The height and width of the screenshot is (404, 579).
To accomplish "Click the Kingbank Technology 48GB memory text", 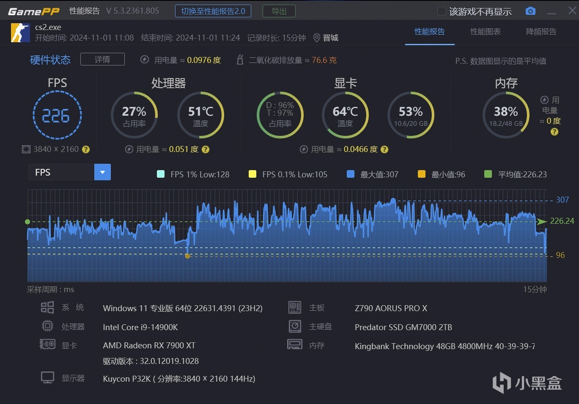I will point(445,346).
